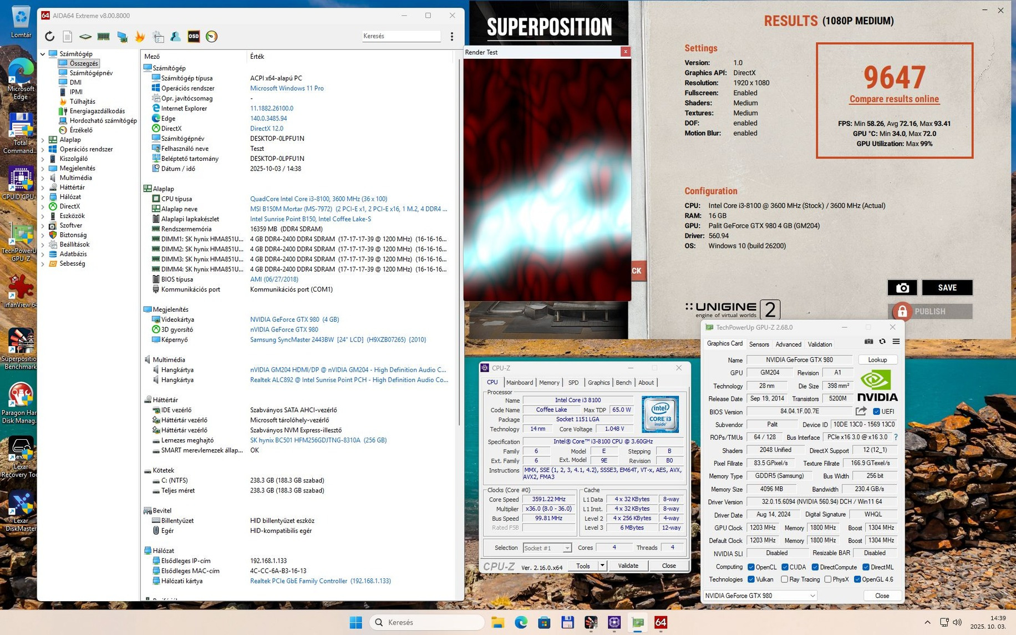Image resolution: width=1016 pixels, height=635 pixels.
Task: Click the CPU chip icon in AIDA64 toolbar
Action: 85,37
